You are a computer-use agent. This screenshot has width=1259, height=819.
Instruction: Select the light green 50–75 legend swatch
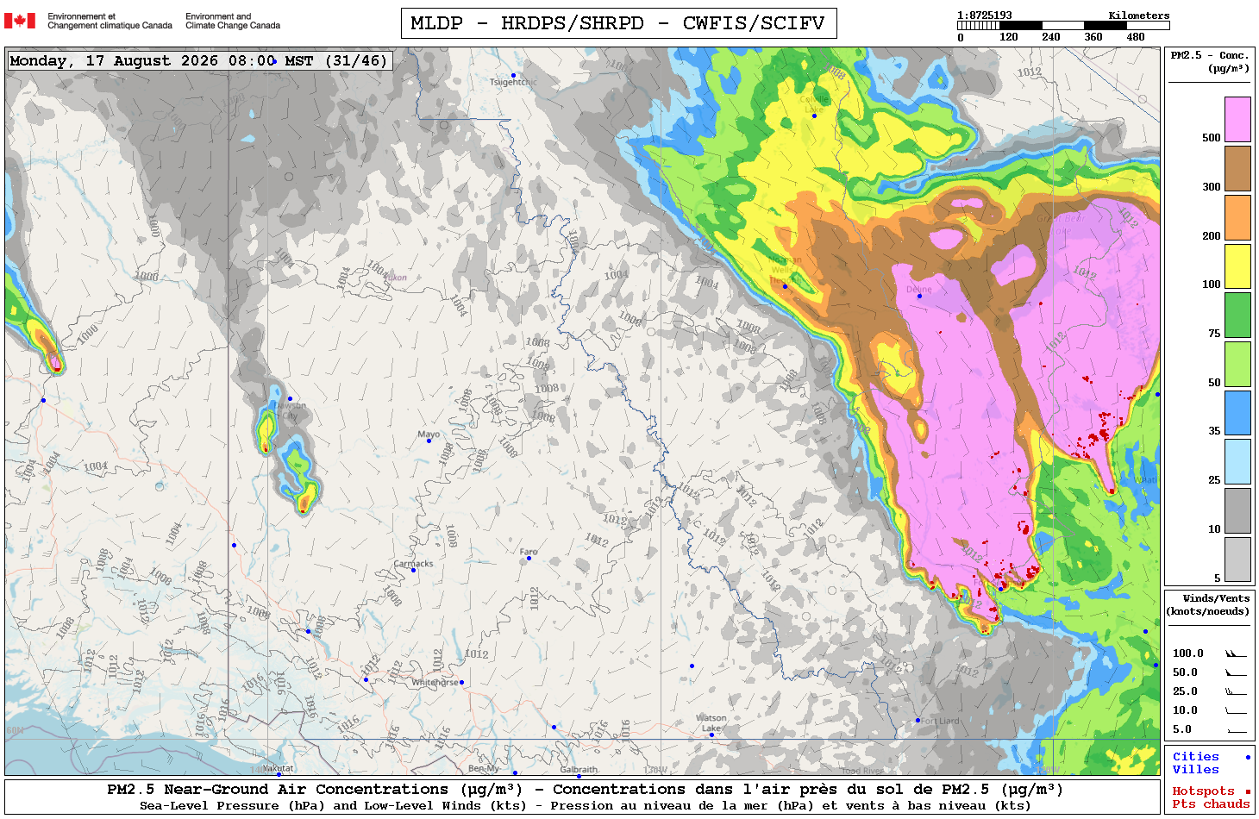1237,365
